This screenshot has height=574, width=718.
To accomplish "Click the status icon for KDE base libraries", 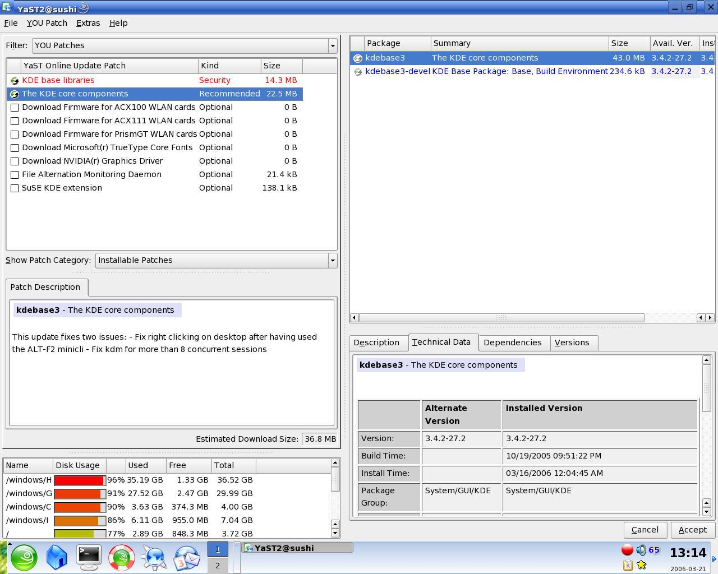I will pos(15,81).
